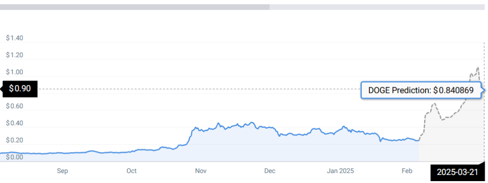Screen dimensions: 488x183
Task: Select the Nov label on the time axis
Action: (x=201, y=171)
